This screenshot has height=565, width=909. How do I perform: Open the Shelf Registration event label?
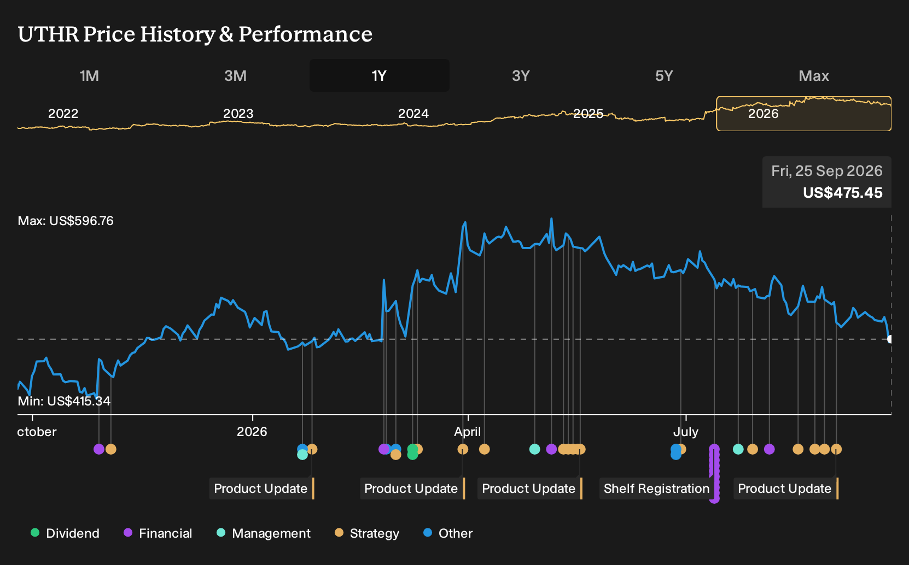point(656,489)
